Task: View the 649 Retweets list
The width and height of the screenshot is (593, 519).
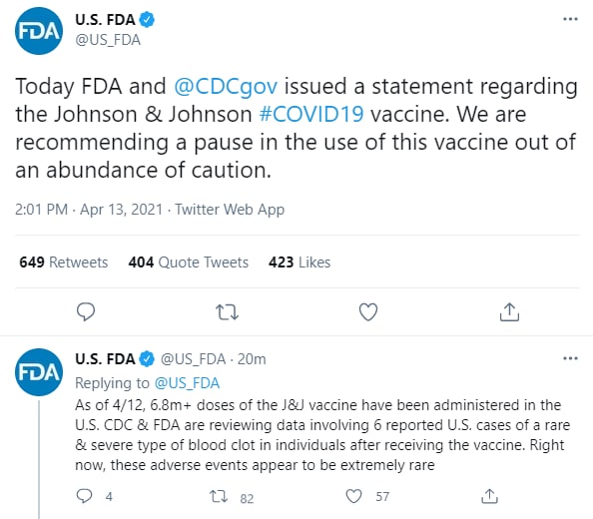Action: (64, 261)
